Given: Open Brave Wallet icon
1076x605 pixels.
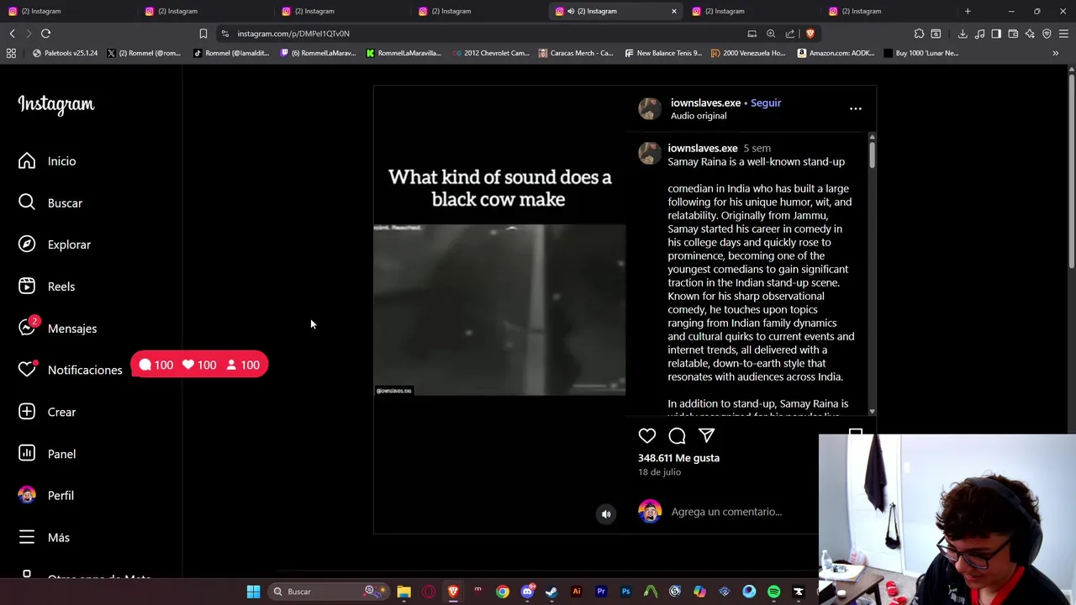Looking at the screenshot, I should [x=1013, y=34].
